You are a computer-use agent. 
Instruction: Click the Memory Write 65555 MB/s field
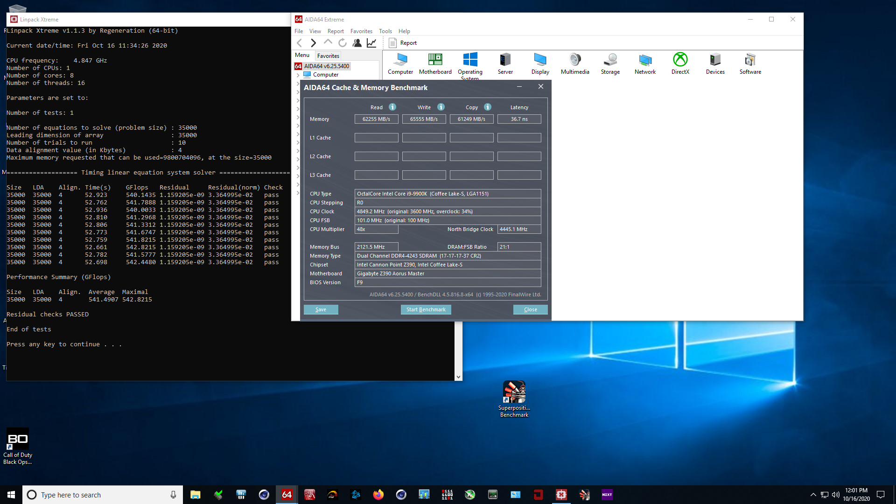(x=424, y=119)
